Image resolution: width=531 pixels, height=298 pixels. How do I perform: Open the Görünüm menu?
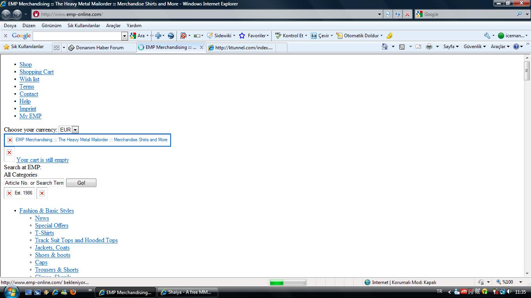click(x=51, y=26)
